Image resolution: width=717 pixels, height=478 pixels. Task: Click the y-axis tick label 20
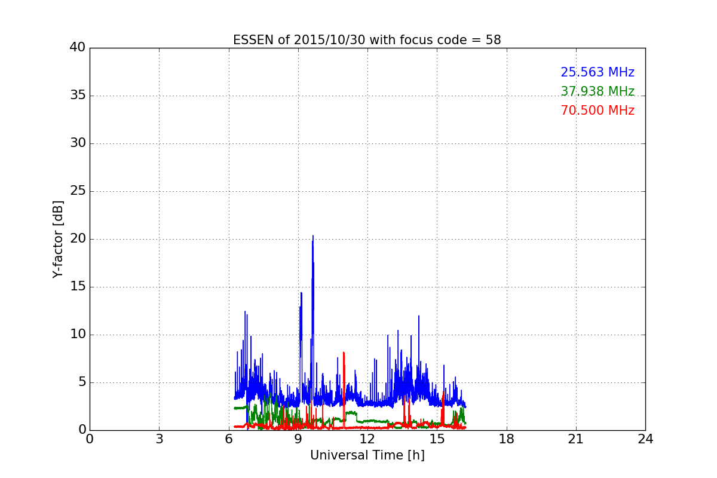(x=78, y=239)
